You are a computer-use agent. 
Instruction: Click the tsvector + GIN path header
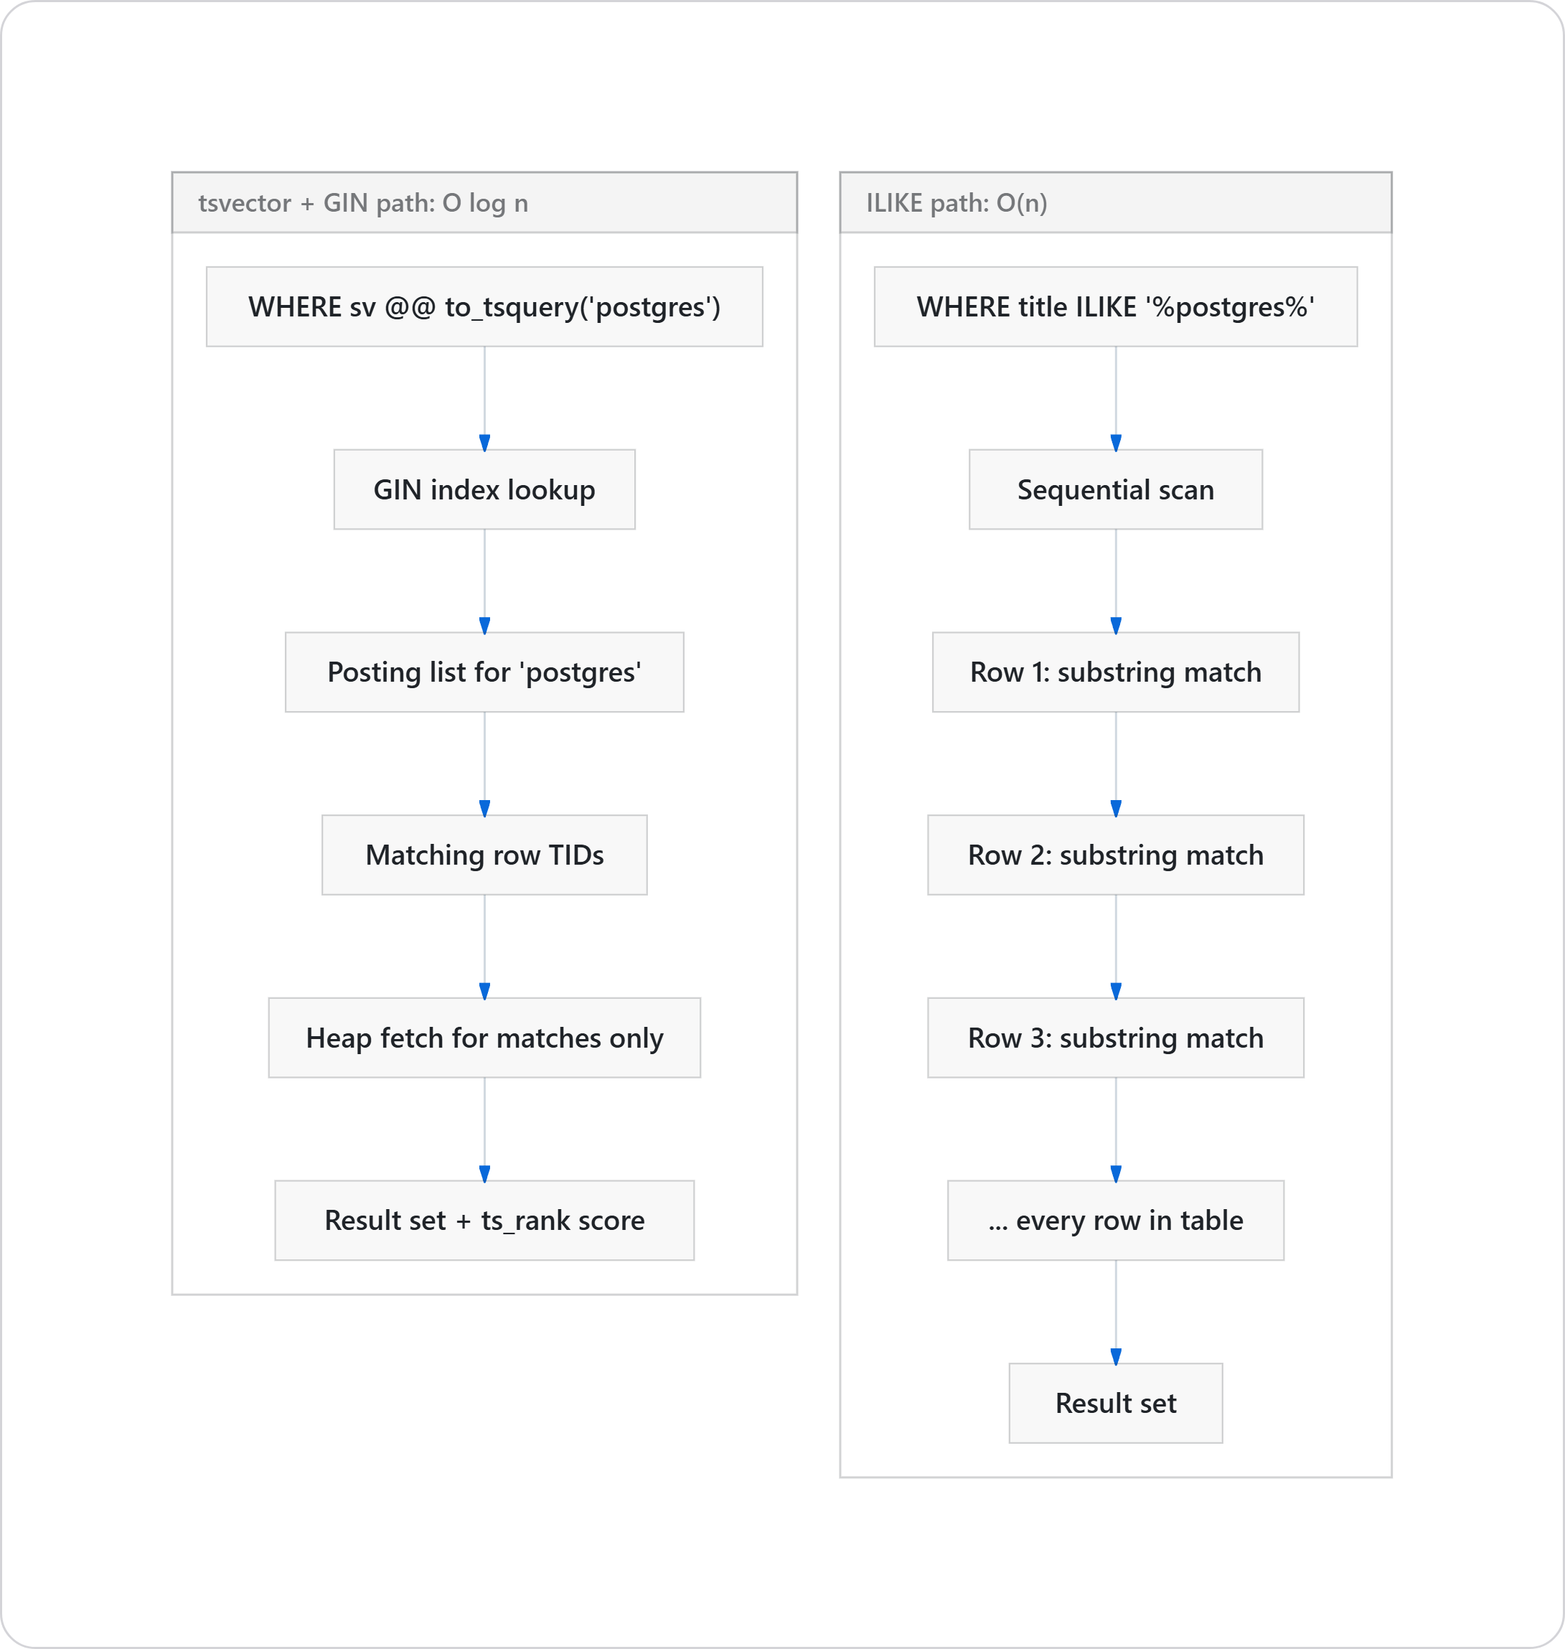click(363, 202)
